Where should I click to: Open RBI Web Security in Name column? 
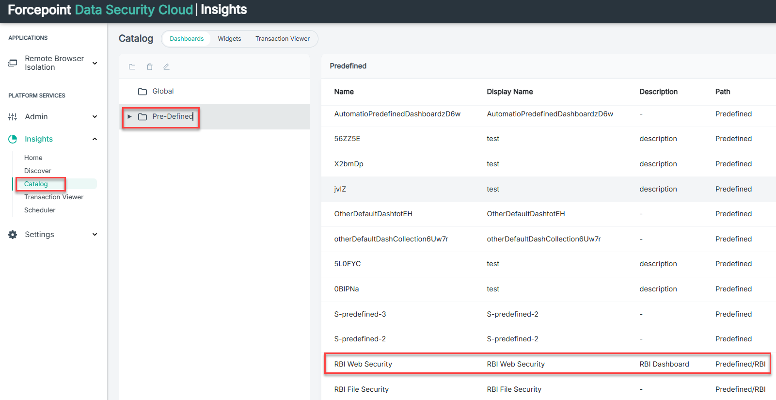[363, 364]
